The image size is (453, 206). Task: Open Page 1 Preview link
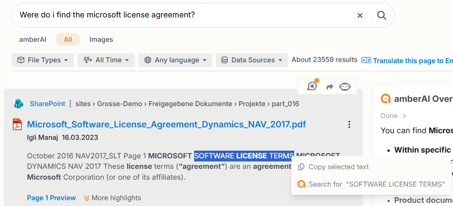[x=51, y=198]
